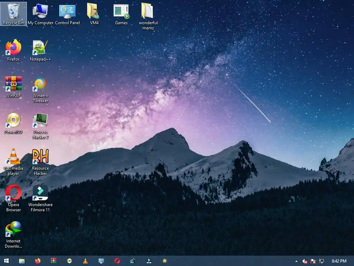This screenshot has width=354, height=266.
Task: Select the WinRAR desktop shortcut
Action: (x=13, y=87)
